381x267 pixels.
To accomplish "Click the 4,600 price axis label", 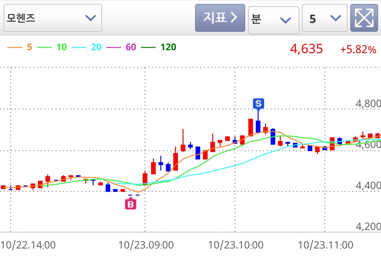I will pos(368,145).
